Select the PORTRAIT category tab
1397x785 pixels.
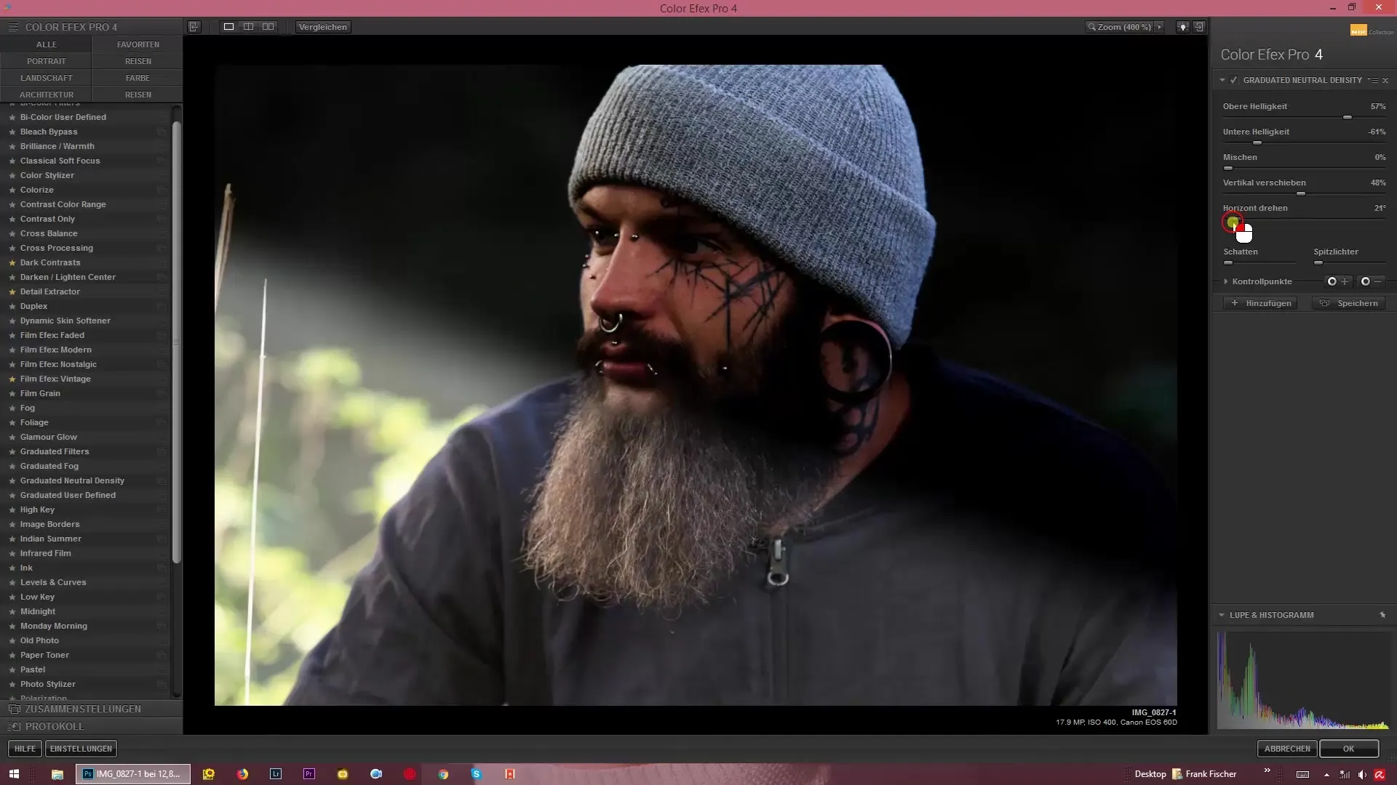coord(46,61)
